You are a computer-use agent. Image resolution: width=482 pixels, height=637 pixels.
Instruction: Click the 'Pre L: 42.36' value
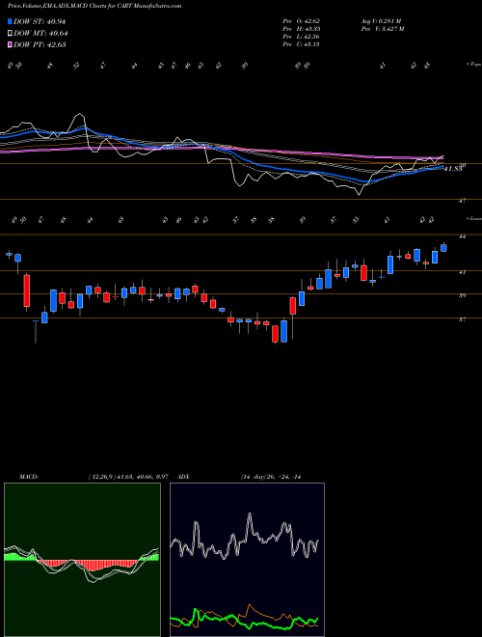click(302, 37)
